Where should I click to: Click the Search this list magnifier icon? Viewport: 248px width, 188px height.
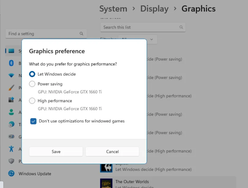coord(181,27)
